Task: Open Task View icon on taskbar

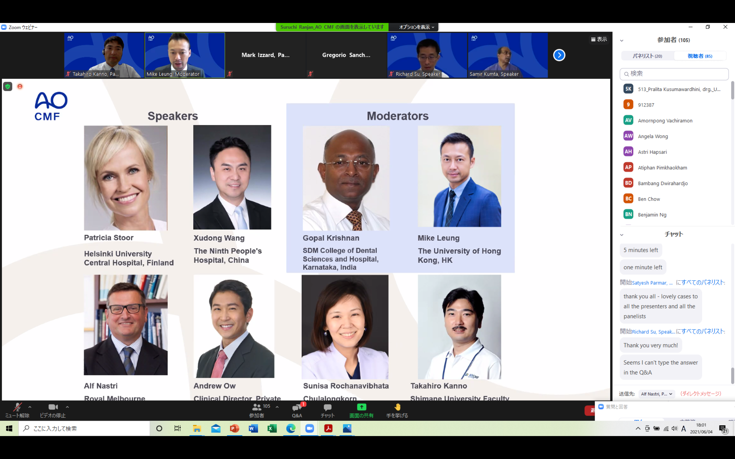Action: [178, 428]
